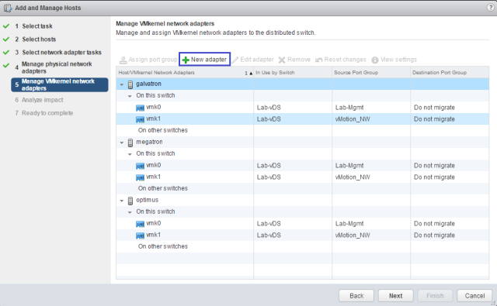The height and width of the screenshot is (306, 497).
Task: Click the megatron host server icon
Action: point(130,143)
